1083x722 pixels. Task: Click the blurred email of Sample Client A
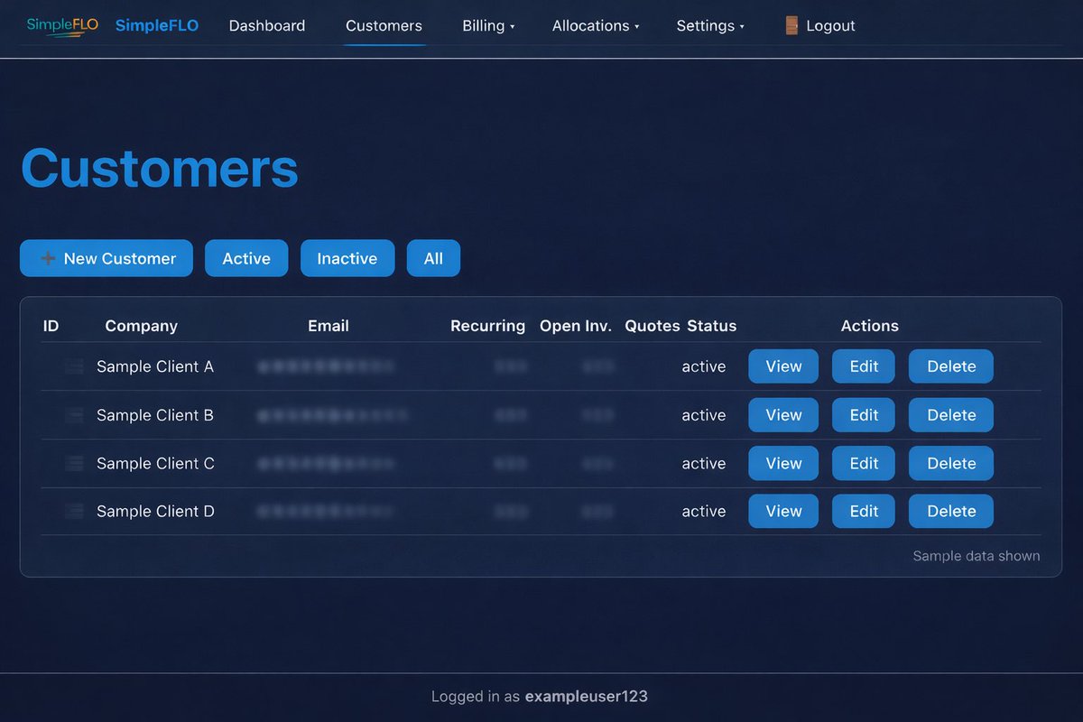(x=326, y=366)
